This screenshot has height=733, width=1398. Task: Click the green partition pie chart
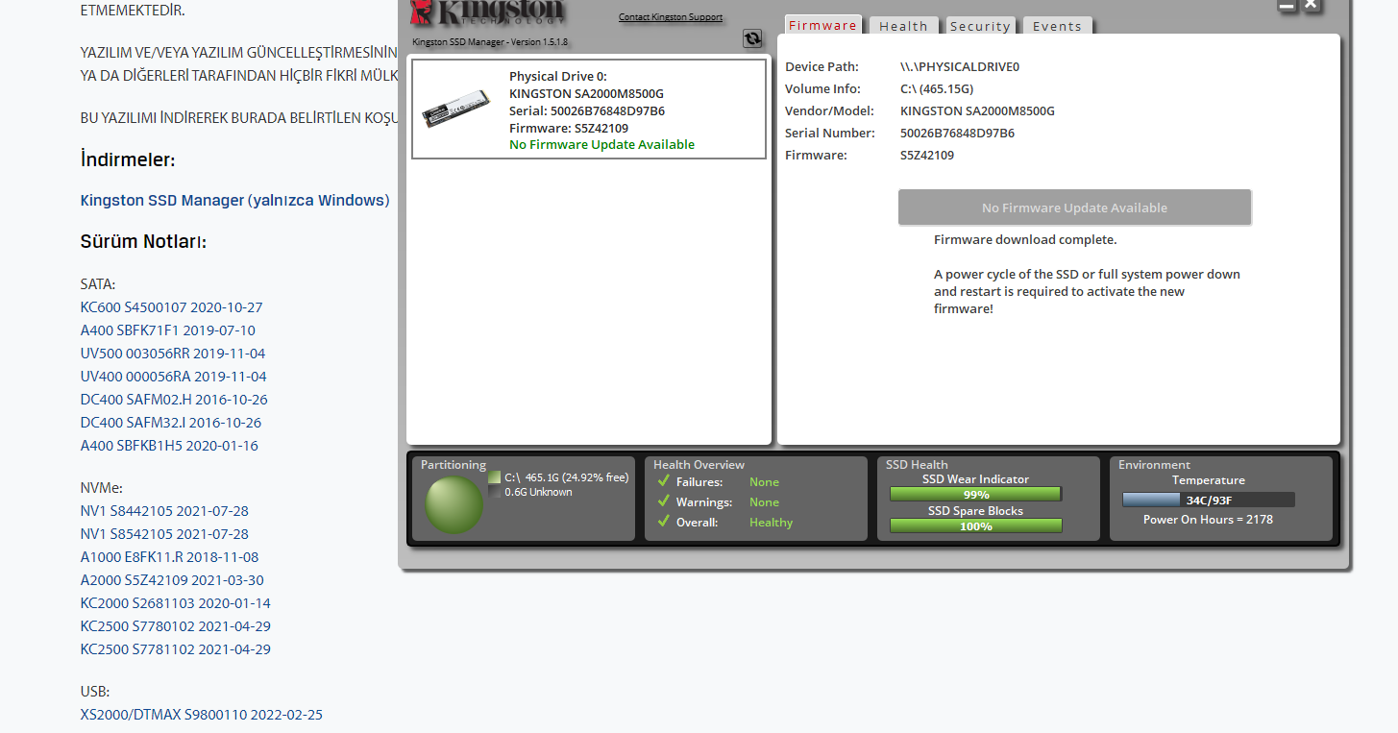point(454,504)
